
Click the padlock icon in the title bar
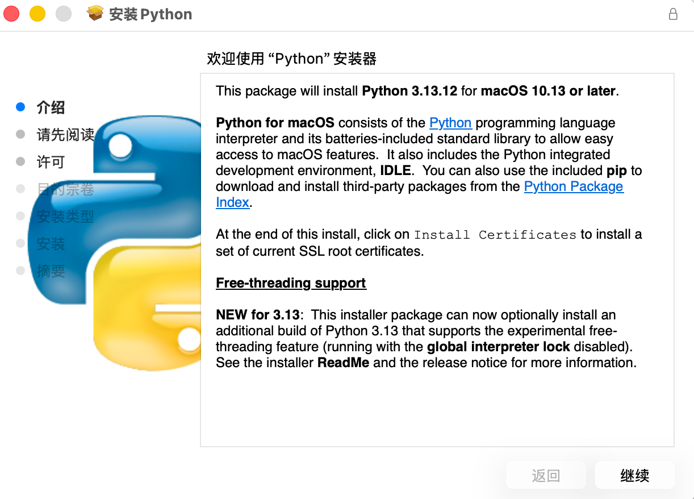[673, 14]
